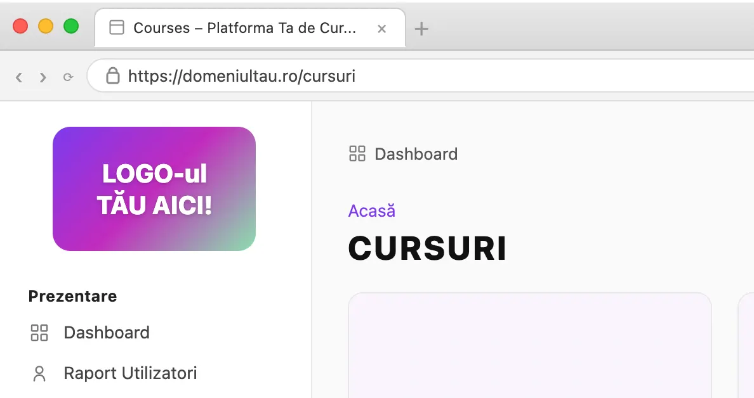Click the LOGO-ul TĂU AICI logo
Image resolution: width=754 pixels, height=398 pixels.
tap(154, 189)
